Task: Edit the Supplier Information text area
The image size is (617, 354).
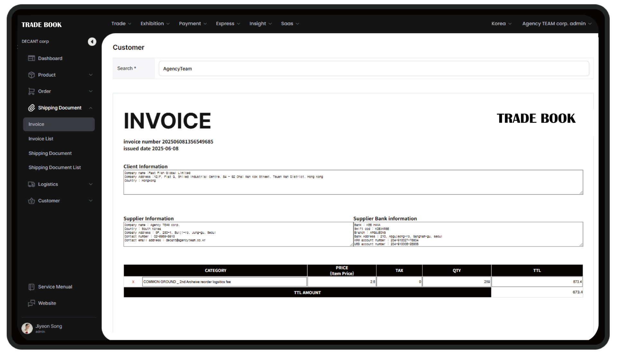Action: [x=238, y=234]
